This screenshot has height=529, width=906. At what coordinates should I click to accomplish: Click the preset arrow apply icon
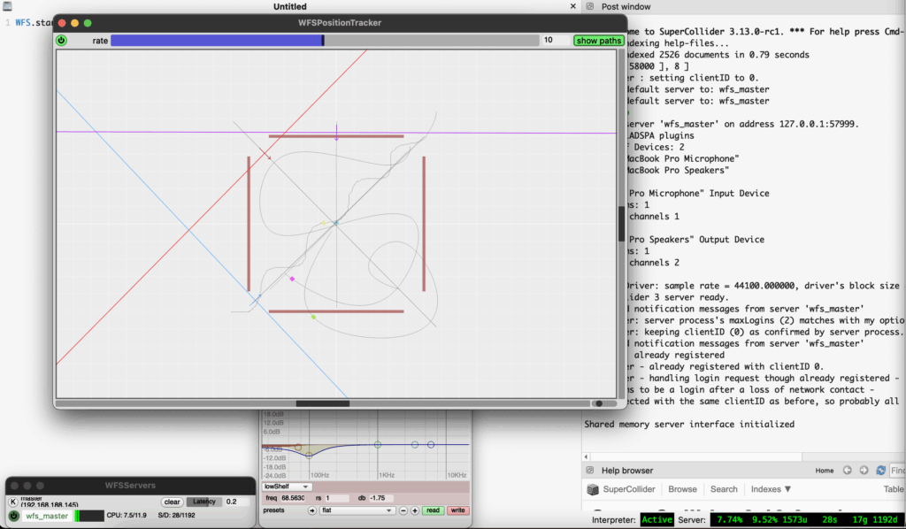(x=311, y=510)
